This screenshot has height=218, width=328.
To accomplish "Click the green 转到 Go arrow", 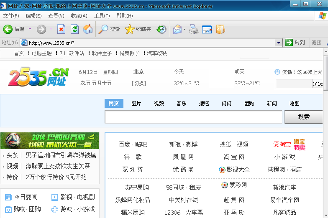I will [x=289, y=43].
